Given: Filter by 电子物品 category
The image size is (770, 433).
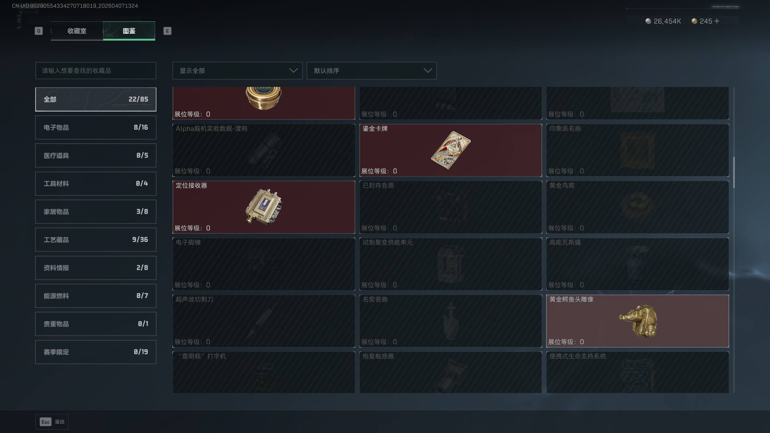Looking at the screenshot, I should click(x=96, y=127).
